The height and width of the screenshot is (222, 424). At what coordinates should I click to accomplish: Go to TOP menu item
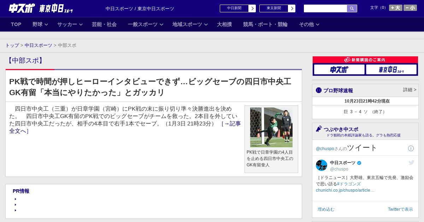tap(16, 24)
